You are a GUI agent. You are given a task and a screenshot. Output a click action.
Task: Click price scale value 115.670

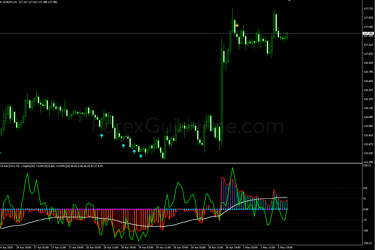368,144
